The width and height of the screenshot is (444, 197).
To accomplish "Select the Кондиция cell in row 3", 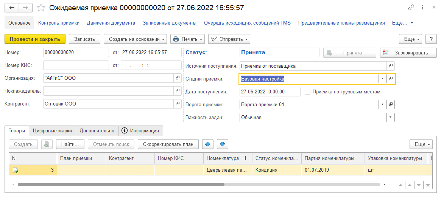I will coord(277,170).
